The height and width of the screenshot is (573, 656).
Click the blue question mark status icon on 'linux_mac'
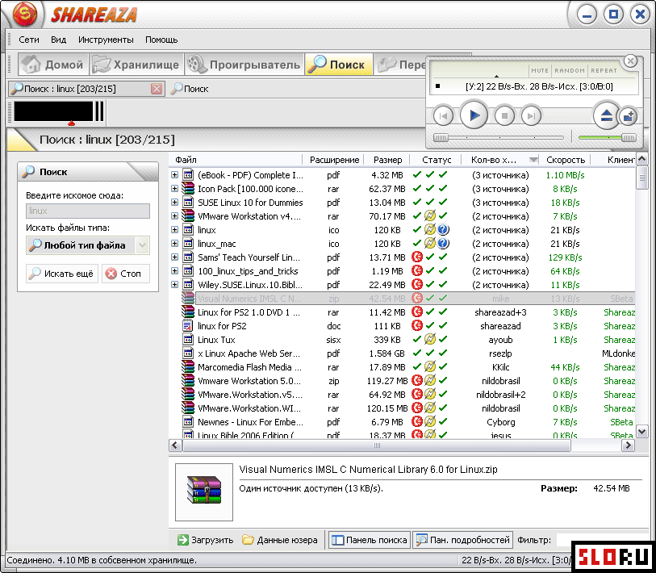(443, 243)
